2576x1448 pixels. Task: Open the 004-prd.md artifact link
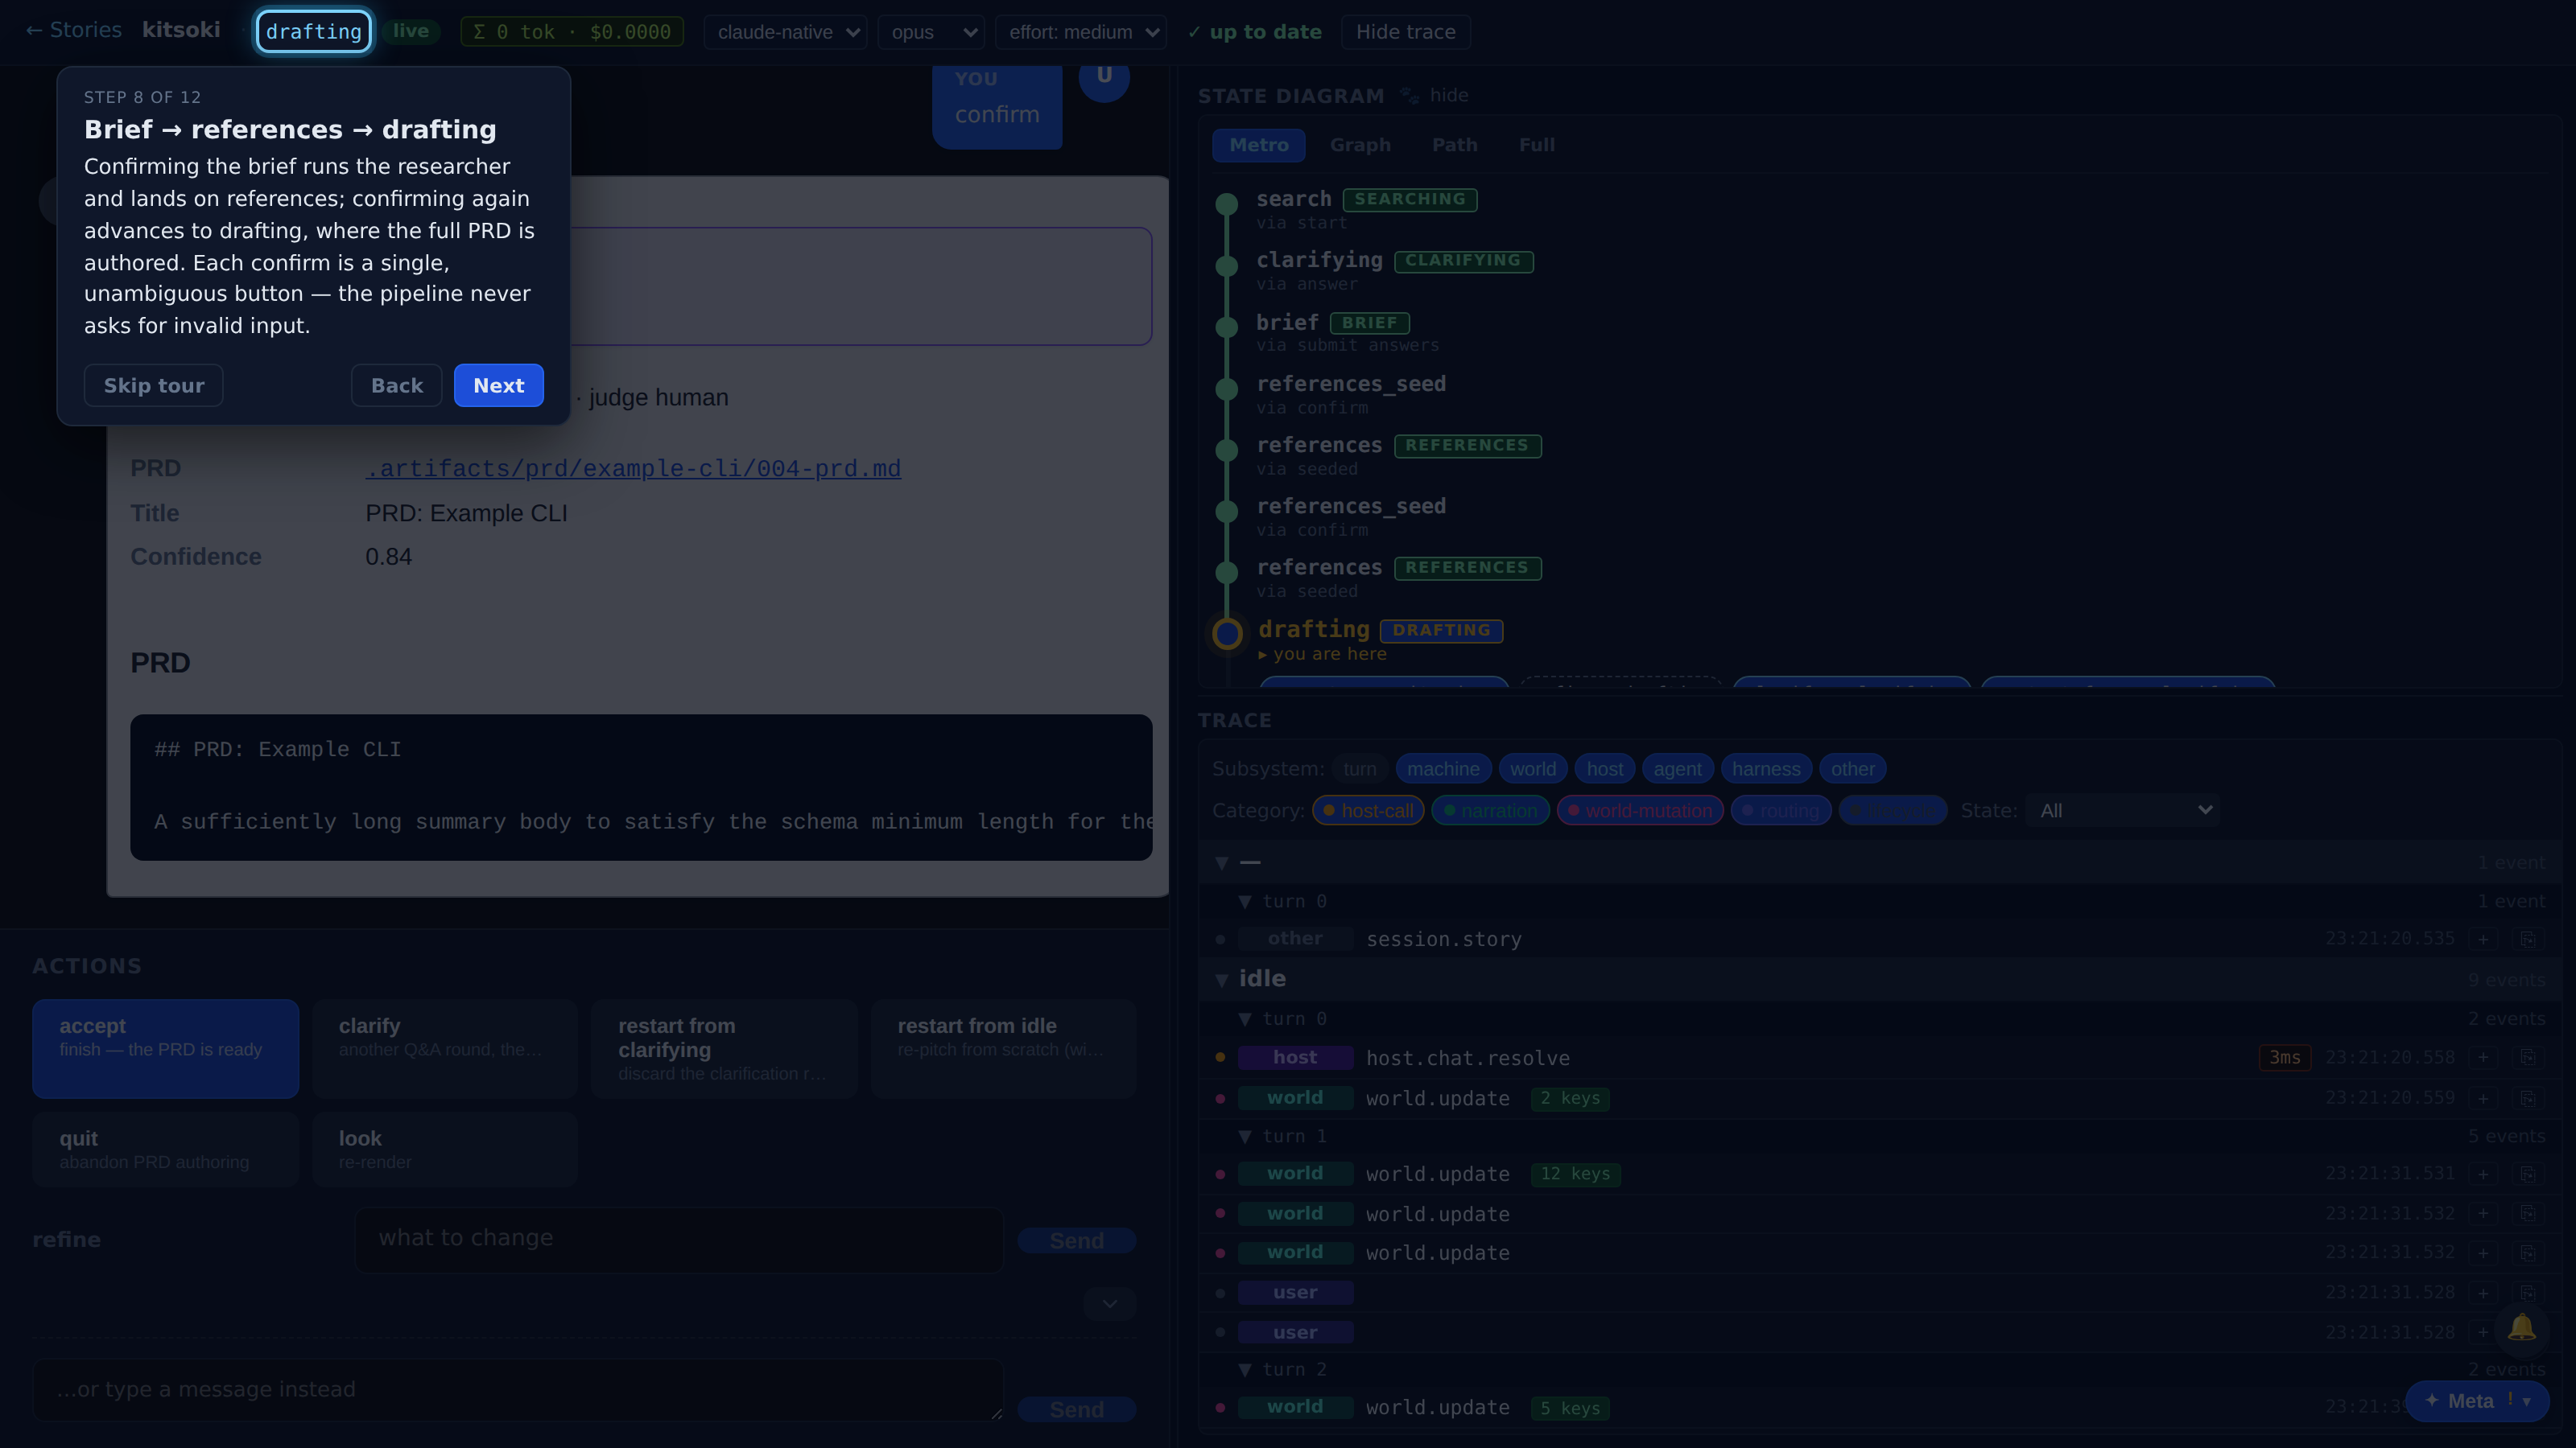pyautogui.click(x=633, y=469)
